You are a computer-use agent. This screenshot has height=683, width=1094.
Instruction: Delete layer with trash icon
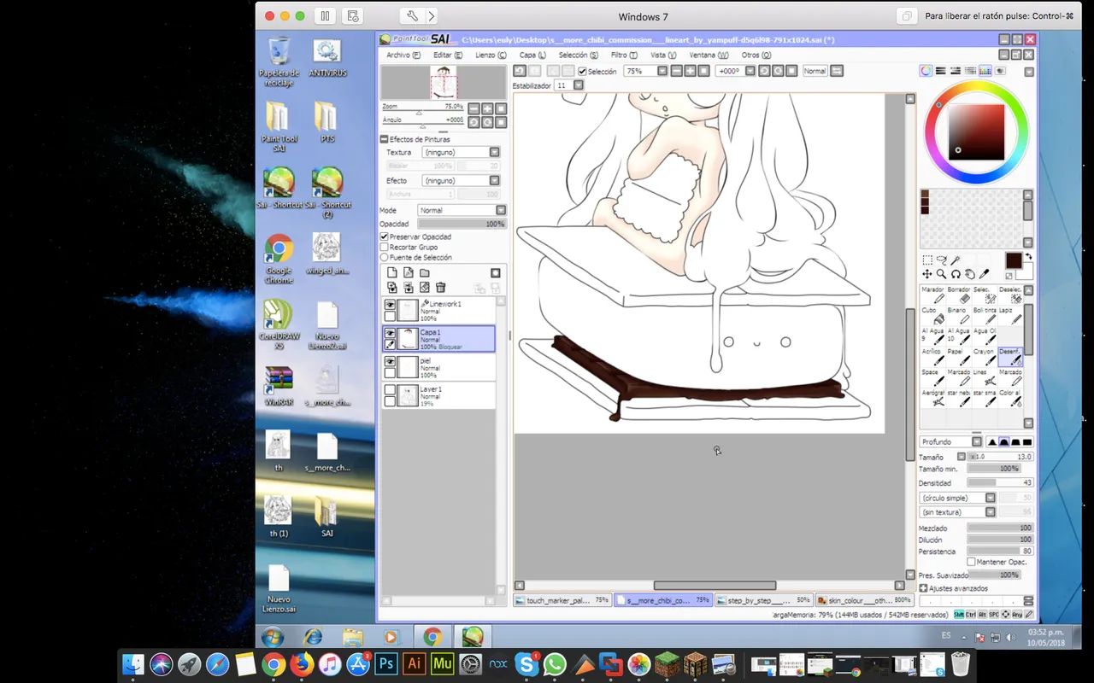pyautogui.click(x=441, y=288)
